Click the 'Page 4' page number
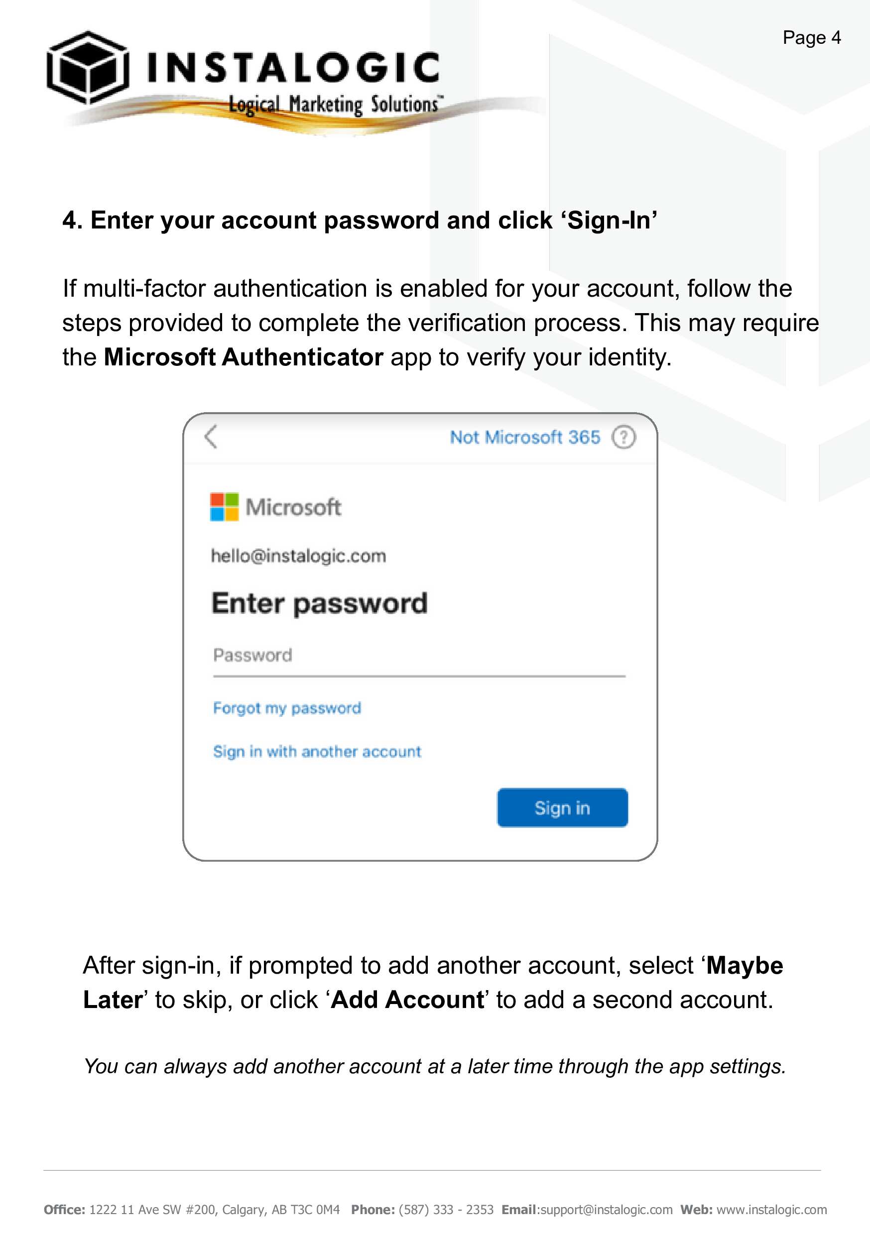 point(811,38)
